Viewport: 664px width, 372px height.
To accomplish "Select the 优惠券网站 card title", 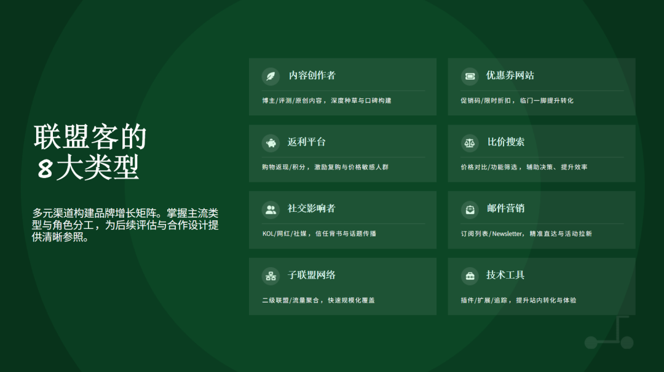I will [x=510, y=76].
